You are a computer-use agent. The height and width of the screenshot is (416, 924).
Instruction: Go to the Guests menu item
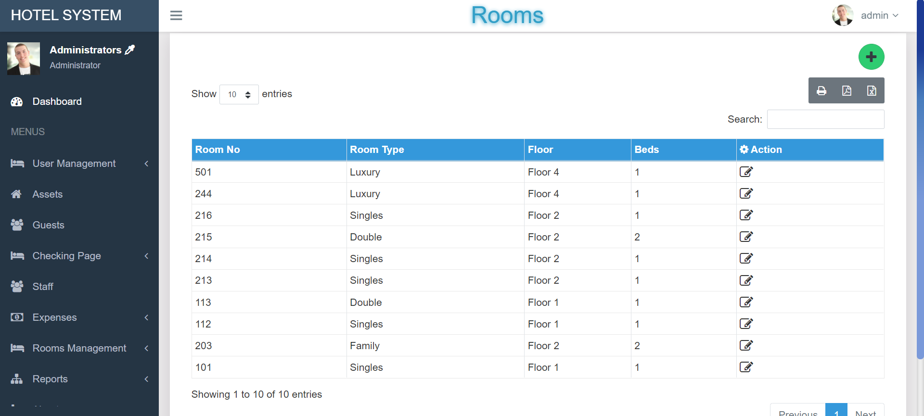click(48, 225)
